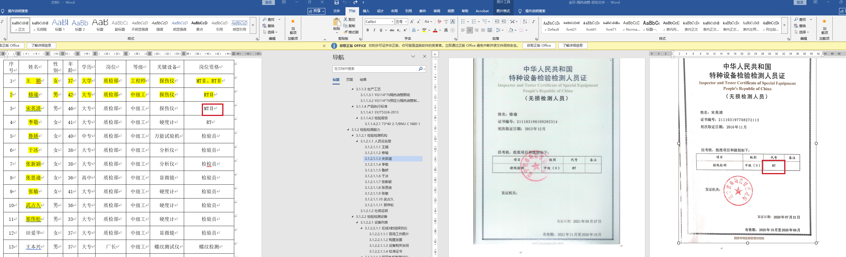
Task: Switch to 页面 tab in navigation pane
Action: click(x=349, y=80)
